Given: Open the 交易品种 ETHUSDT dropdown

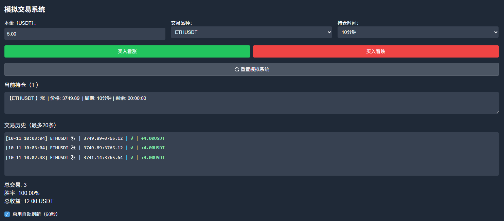Looking at the screenshot, I should coord(251,32).
